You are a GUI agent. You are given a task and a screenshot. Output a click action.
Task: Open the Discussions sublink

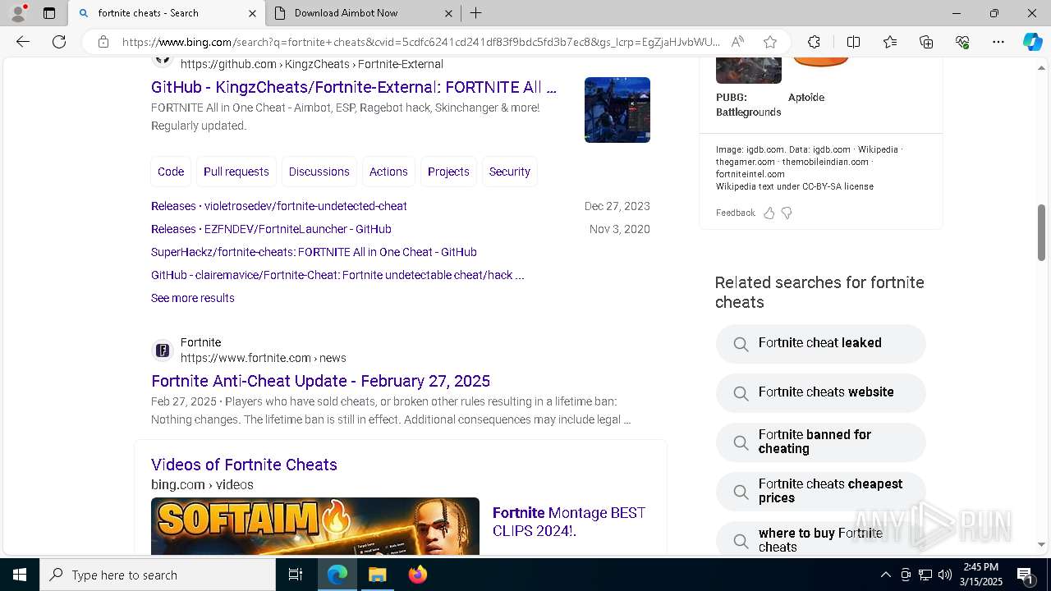pyautogui.click(x=319, y=172)
